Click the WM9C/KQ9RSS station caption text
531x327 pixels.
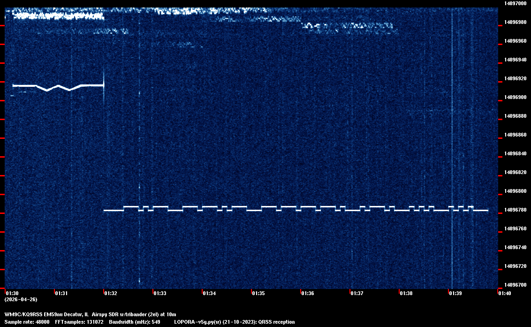click(90, 314)
